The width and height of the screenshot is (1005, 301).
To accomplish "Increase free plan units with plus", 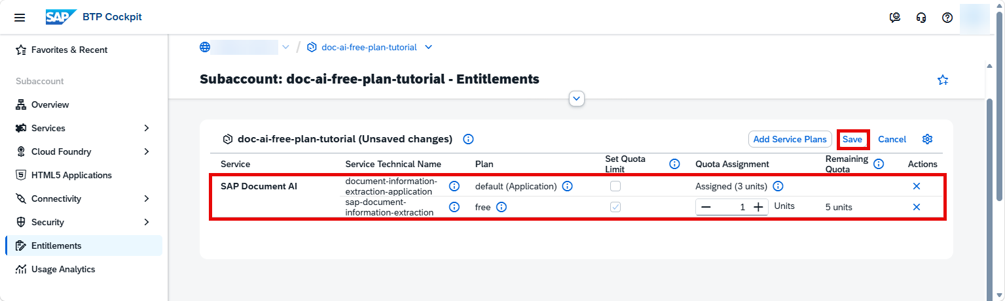I will click(x=758, y=207).
